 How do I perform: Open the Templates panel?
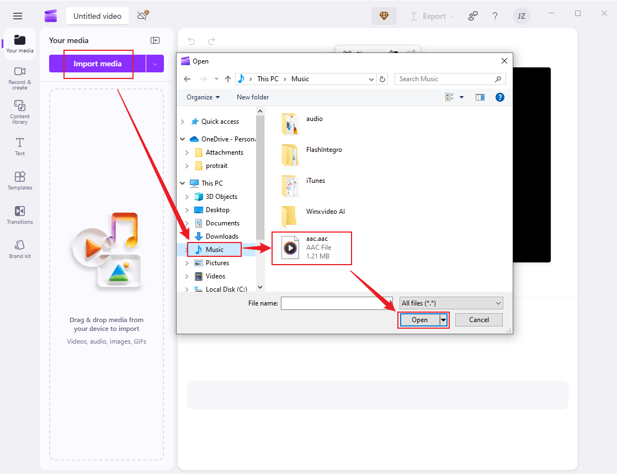coord(19,181)
